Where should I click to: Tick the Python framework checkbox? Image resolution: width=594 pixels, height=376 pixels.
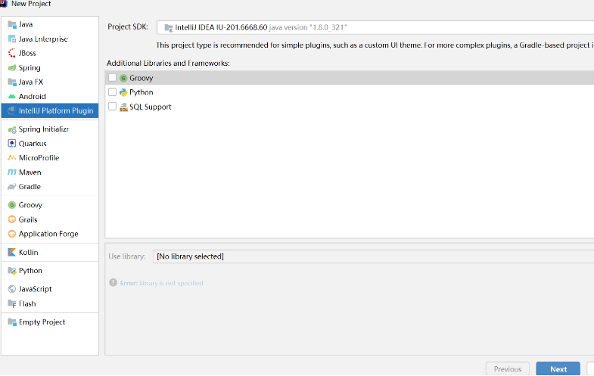click(113, 92)
